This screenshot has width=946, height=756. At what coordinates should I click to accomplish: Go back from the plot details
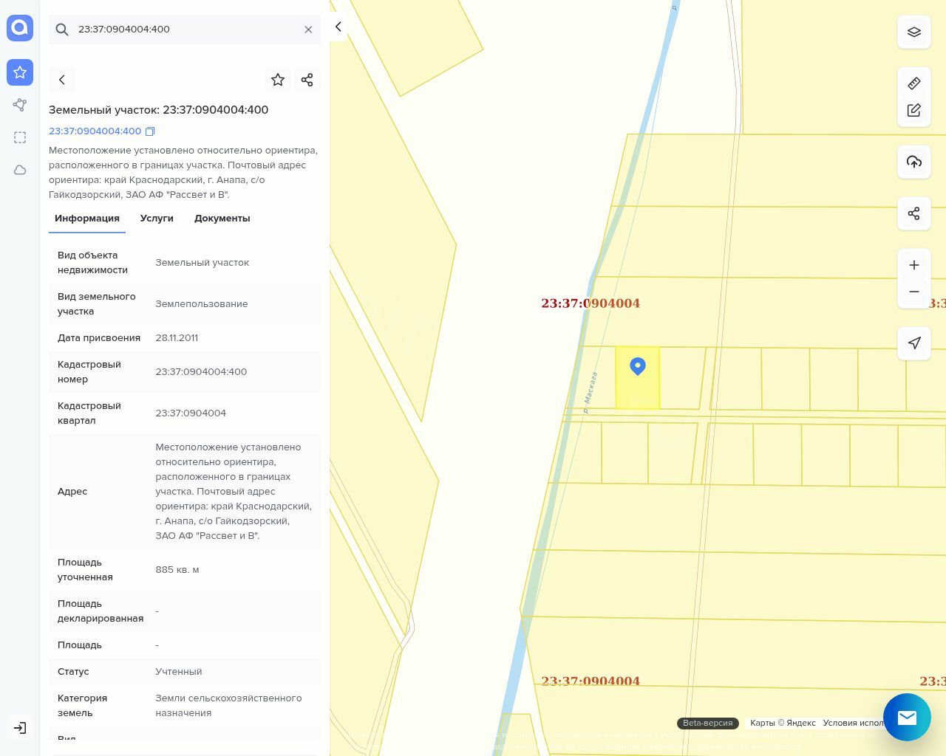[62, 80]
